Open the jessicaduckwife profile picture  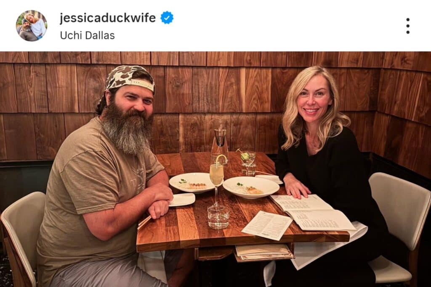(x=32, y=26)
